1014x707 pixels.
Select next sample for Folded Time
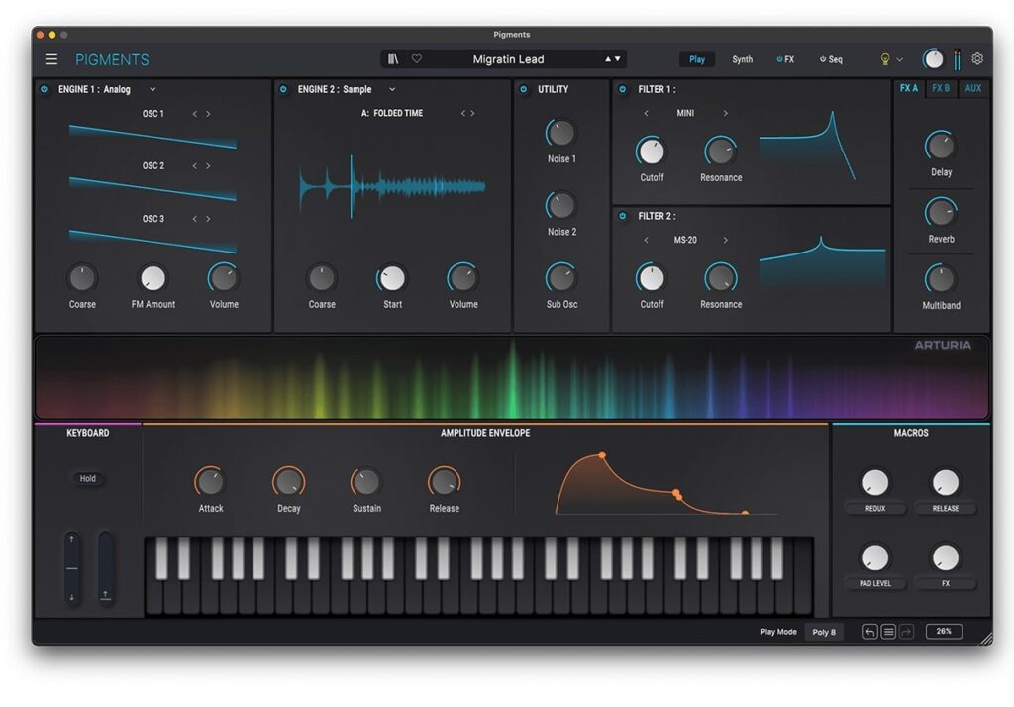[x=472, y=113]
